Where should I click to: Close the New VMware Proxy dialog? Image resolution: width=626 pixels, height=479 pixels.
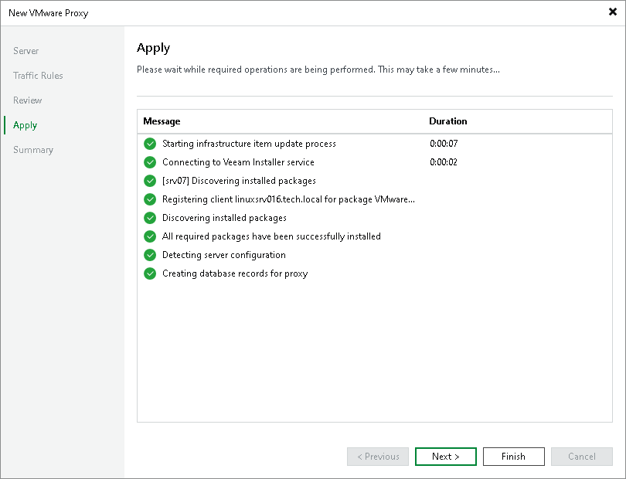612,12
